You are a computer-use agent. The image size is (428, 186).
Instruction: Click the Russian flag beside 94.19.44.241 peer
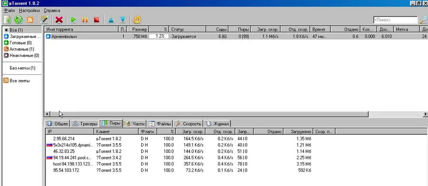(x=49, y=157)
